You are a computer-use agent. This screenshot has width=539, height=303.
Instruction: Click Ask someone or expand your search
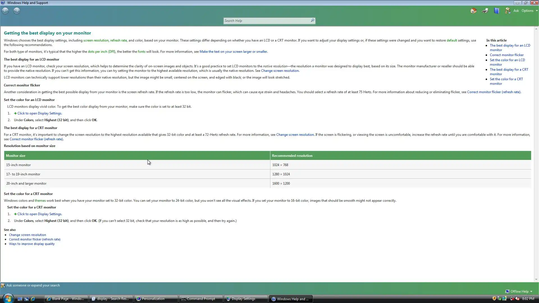[33, 285]
